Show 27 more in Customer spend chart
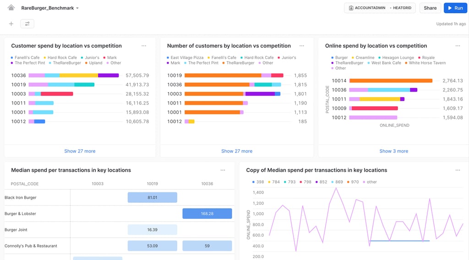This screenshot has width=469, height=260. coord(80,151)
